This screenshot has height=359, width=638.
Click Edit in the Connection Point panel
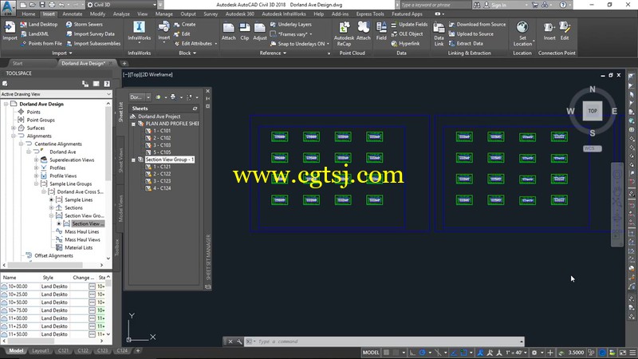click(x=565, y=31)
